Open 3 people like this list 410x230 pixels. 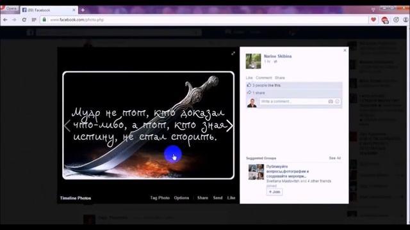tap(266, 85)
